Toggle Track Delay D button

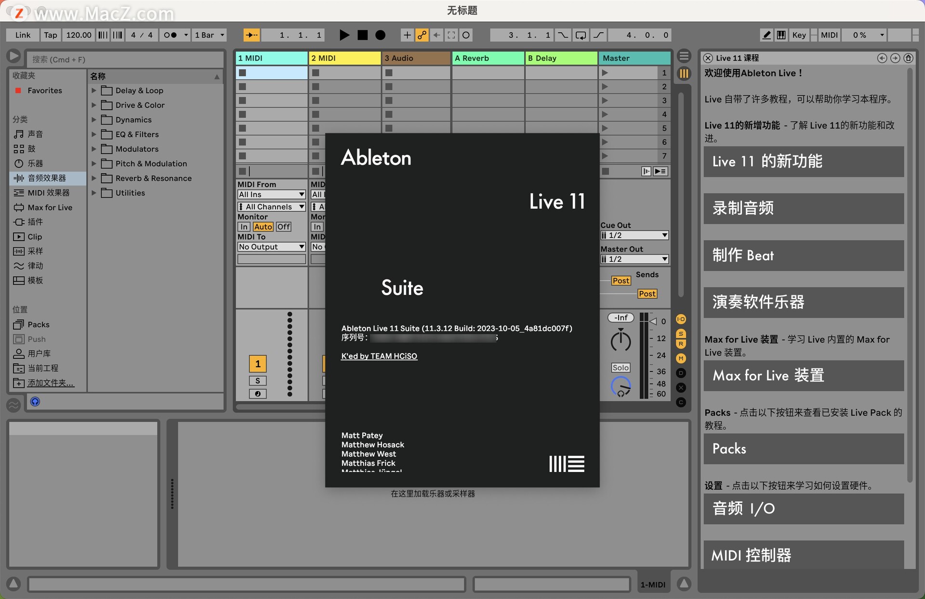point(681,373)
